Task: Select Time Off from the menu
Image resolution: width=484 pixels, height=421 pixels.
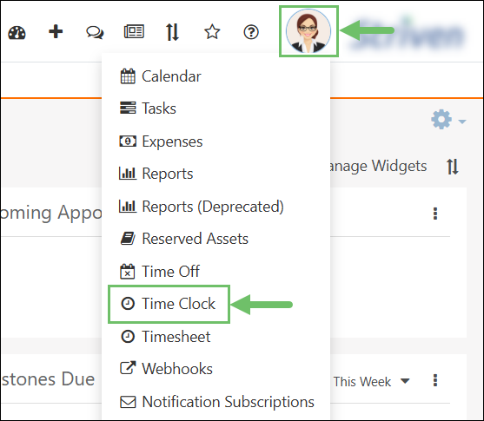Action: (x=160, y=272)
